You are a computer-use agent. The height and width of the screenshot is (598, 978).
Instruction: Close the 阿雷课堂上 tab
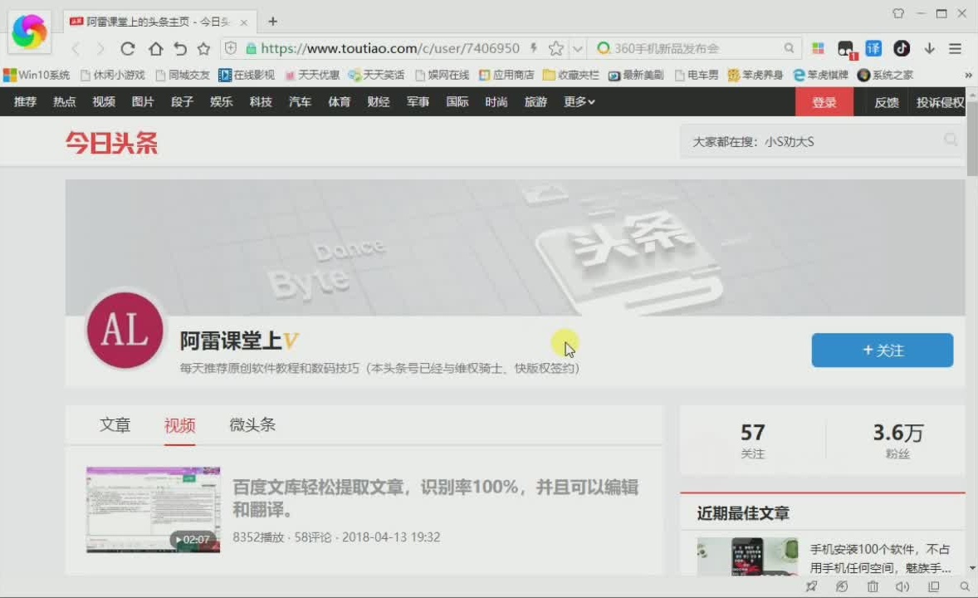pos(244,22)
